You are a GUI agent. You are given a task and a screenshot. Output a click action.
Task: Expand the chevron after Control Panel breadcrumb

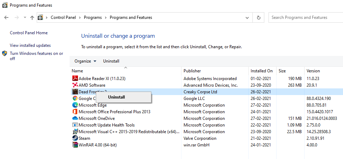(80, 17)
